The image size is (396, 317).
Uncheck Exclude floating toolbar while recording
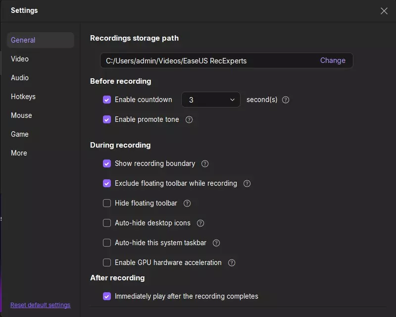[107, 183]
